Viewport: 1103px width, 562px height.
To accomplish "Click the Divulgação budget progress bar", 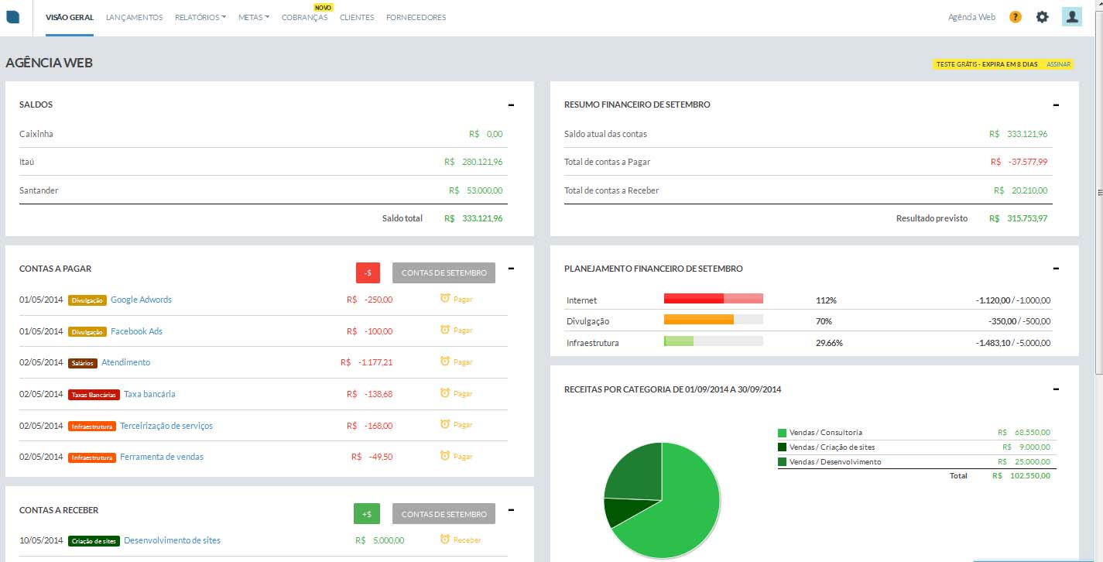I will pos(714,320).
